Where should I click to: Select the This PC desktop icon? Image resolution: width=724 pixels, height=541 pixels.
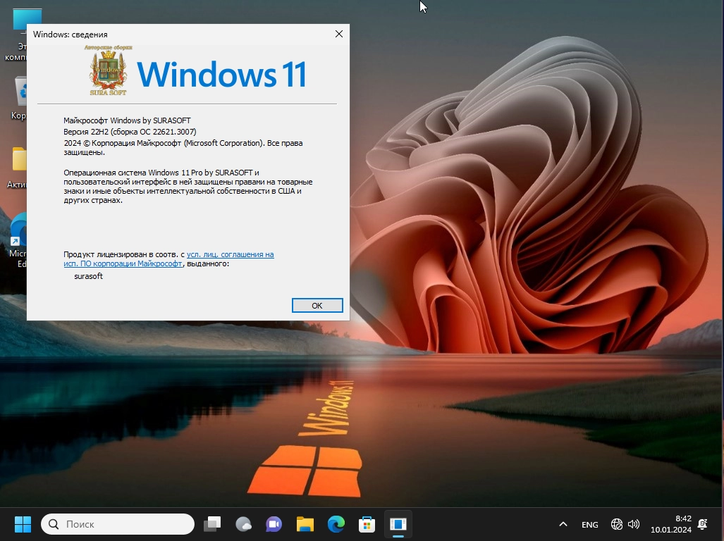(x=17, y=35)
